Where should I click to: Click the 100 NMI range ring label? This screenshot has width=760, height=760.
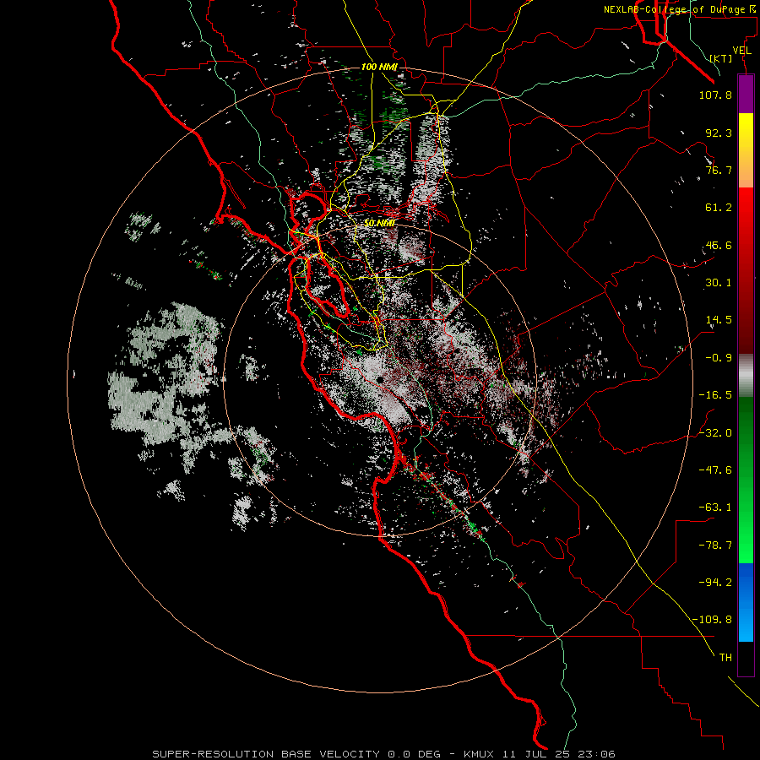pos(379,67)
